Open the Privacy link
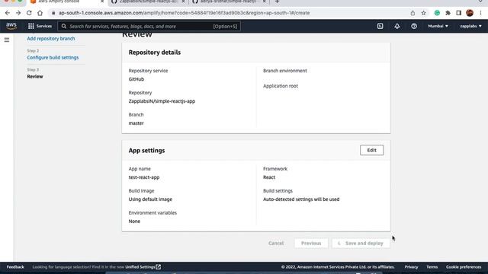This screenshot has height=274, width=488. point(411,267)
